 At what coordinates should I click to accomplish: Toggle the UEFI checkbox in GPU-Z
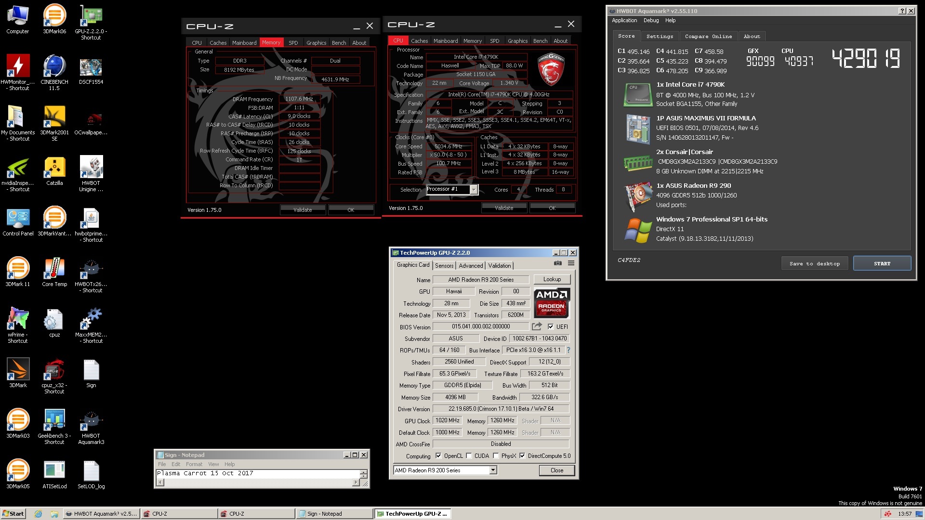pos(551,326)
